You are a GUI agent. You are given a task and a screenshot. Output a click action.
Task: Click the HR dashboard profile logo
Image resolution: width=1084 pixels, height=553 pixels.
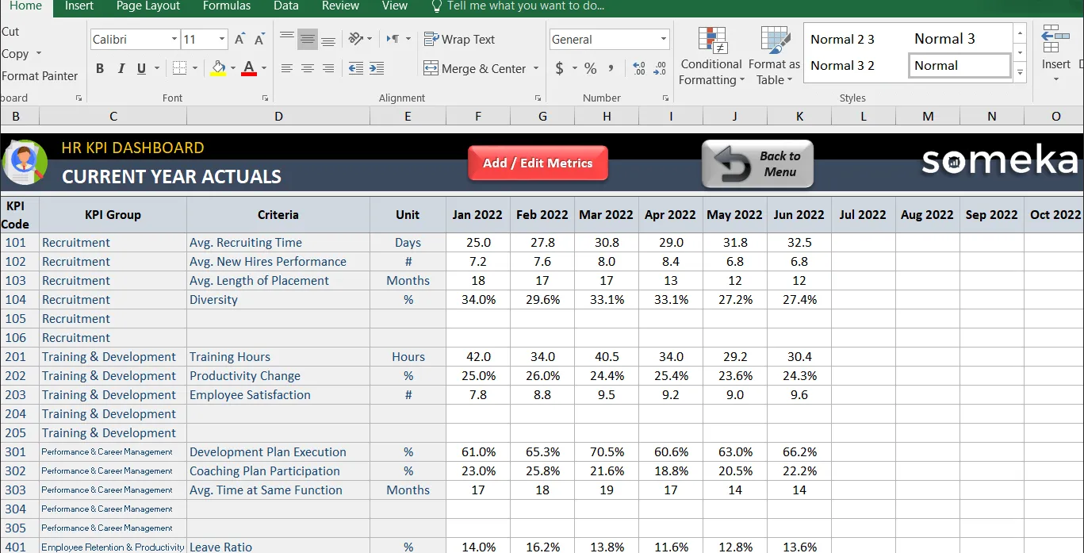tap(25, 162)
